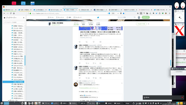This screenshot has width=186, height=105.
Task: Collapse the グループ folder in the bookmark tree
Action: point(9,101)
